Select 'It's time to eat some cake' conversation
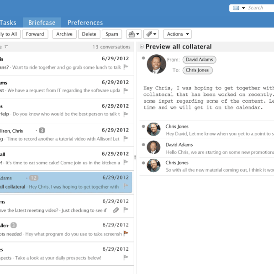 [66, 158]
